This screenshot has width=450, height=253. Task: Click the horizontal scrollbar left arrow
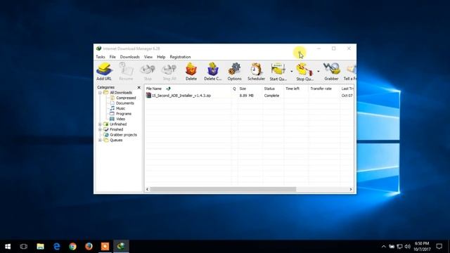(x=148, y=189)
